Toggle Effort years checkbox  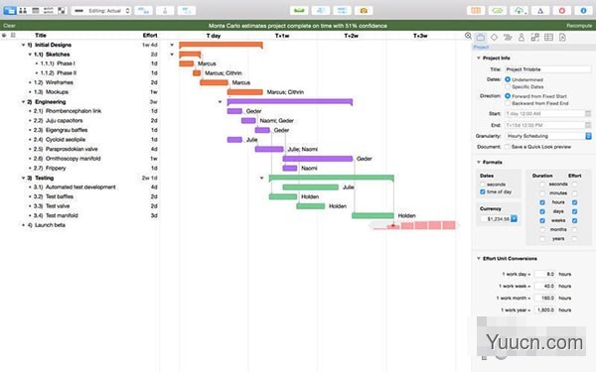(575, 239)
